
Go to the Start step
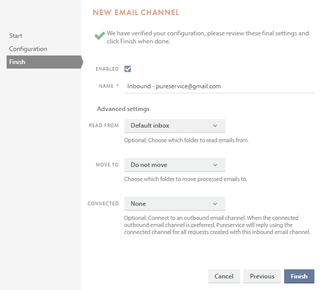click(16, 36)
